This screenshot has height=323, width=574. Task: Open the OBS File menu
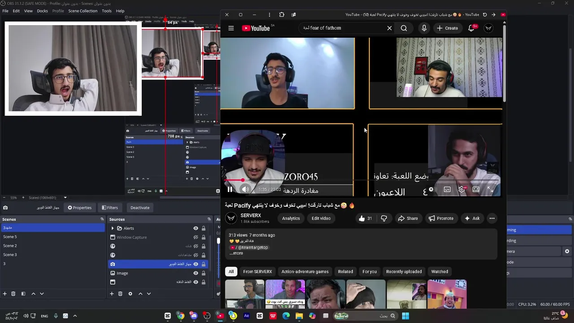coord(5,11)
